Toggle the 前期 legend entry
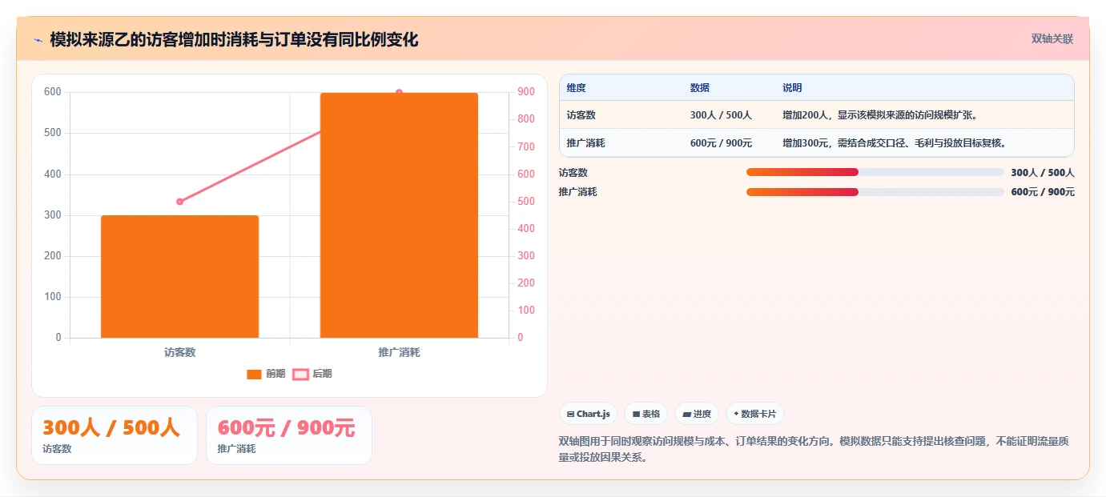 [266, 374]
